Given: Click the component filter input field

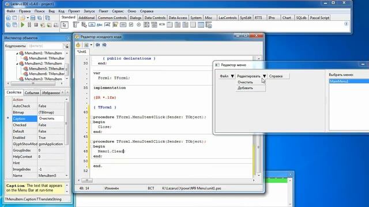Looking at the screenshot, I should point(45,46).
